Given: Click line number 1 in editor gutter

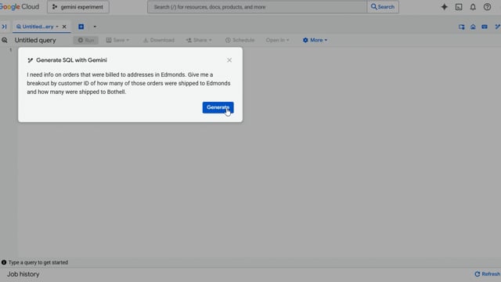Looking at the screenshot, I should 10,50.
